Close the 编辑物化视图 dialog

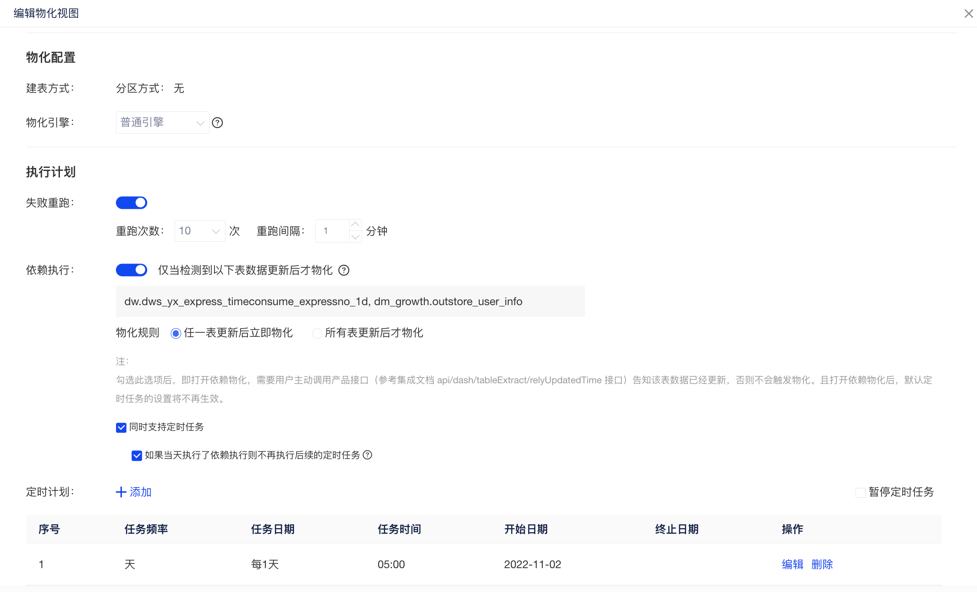968,13
